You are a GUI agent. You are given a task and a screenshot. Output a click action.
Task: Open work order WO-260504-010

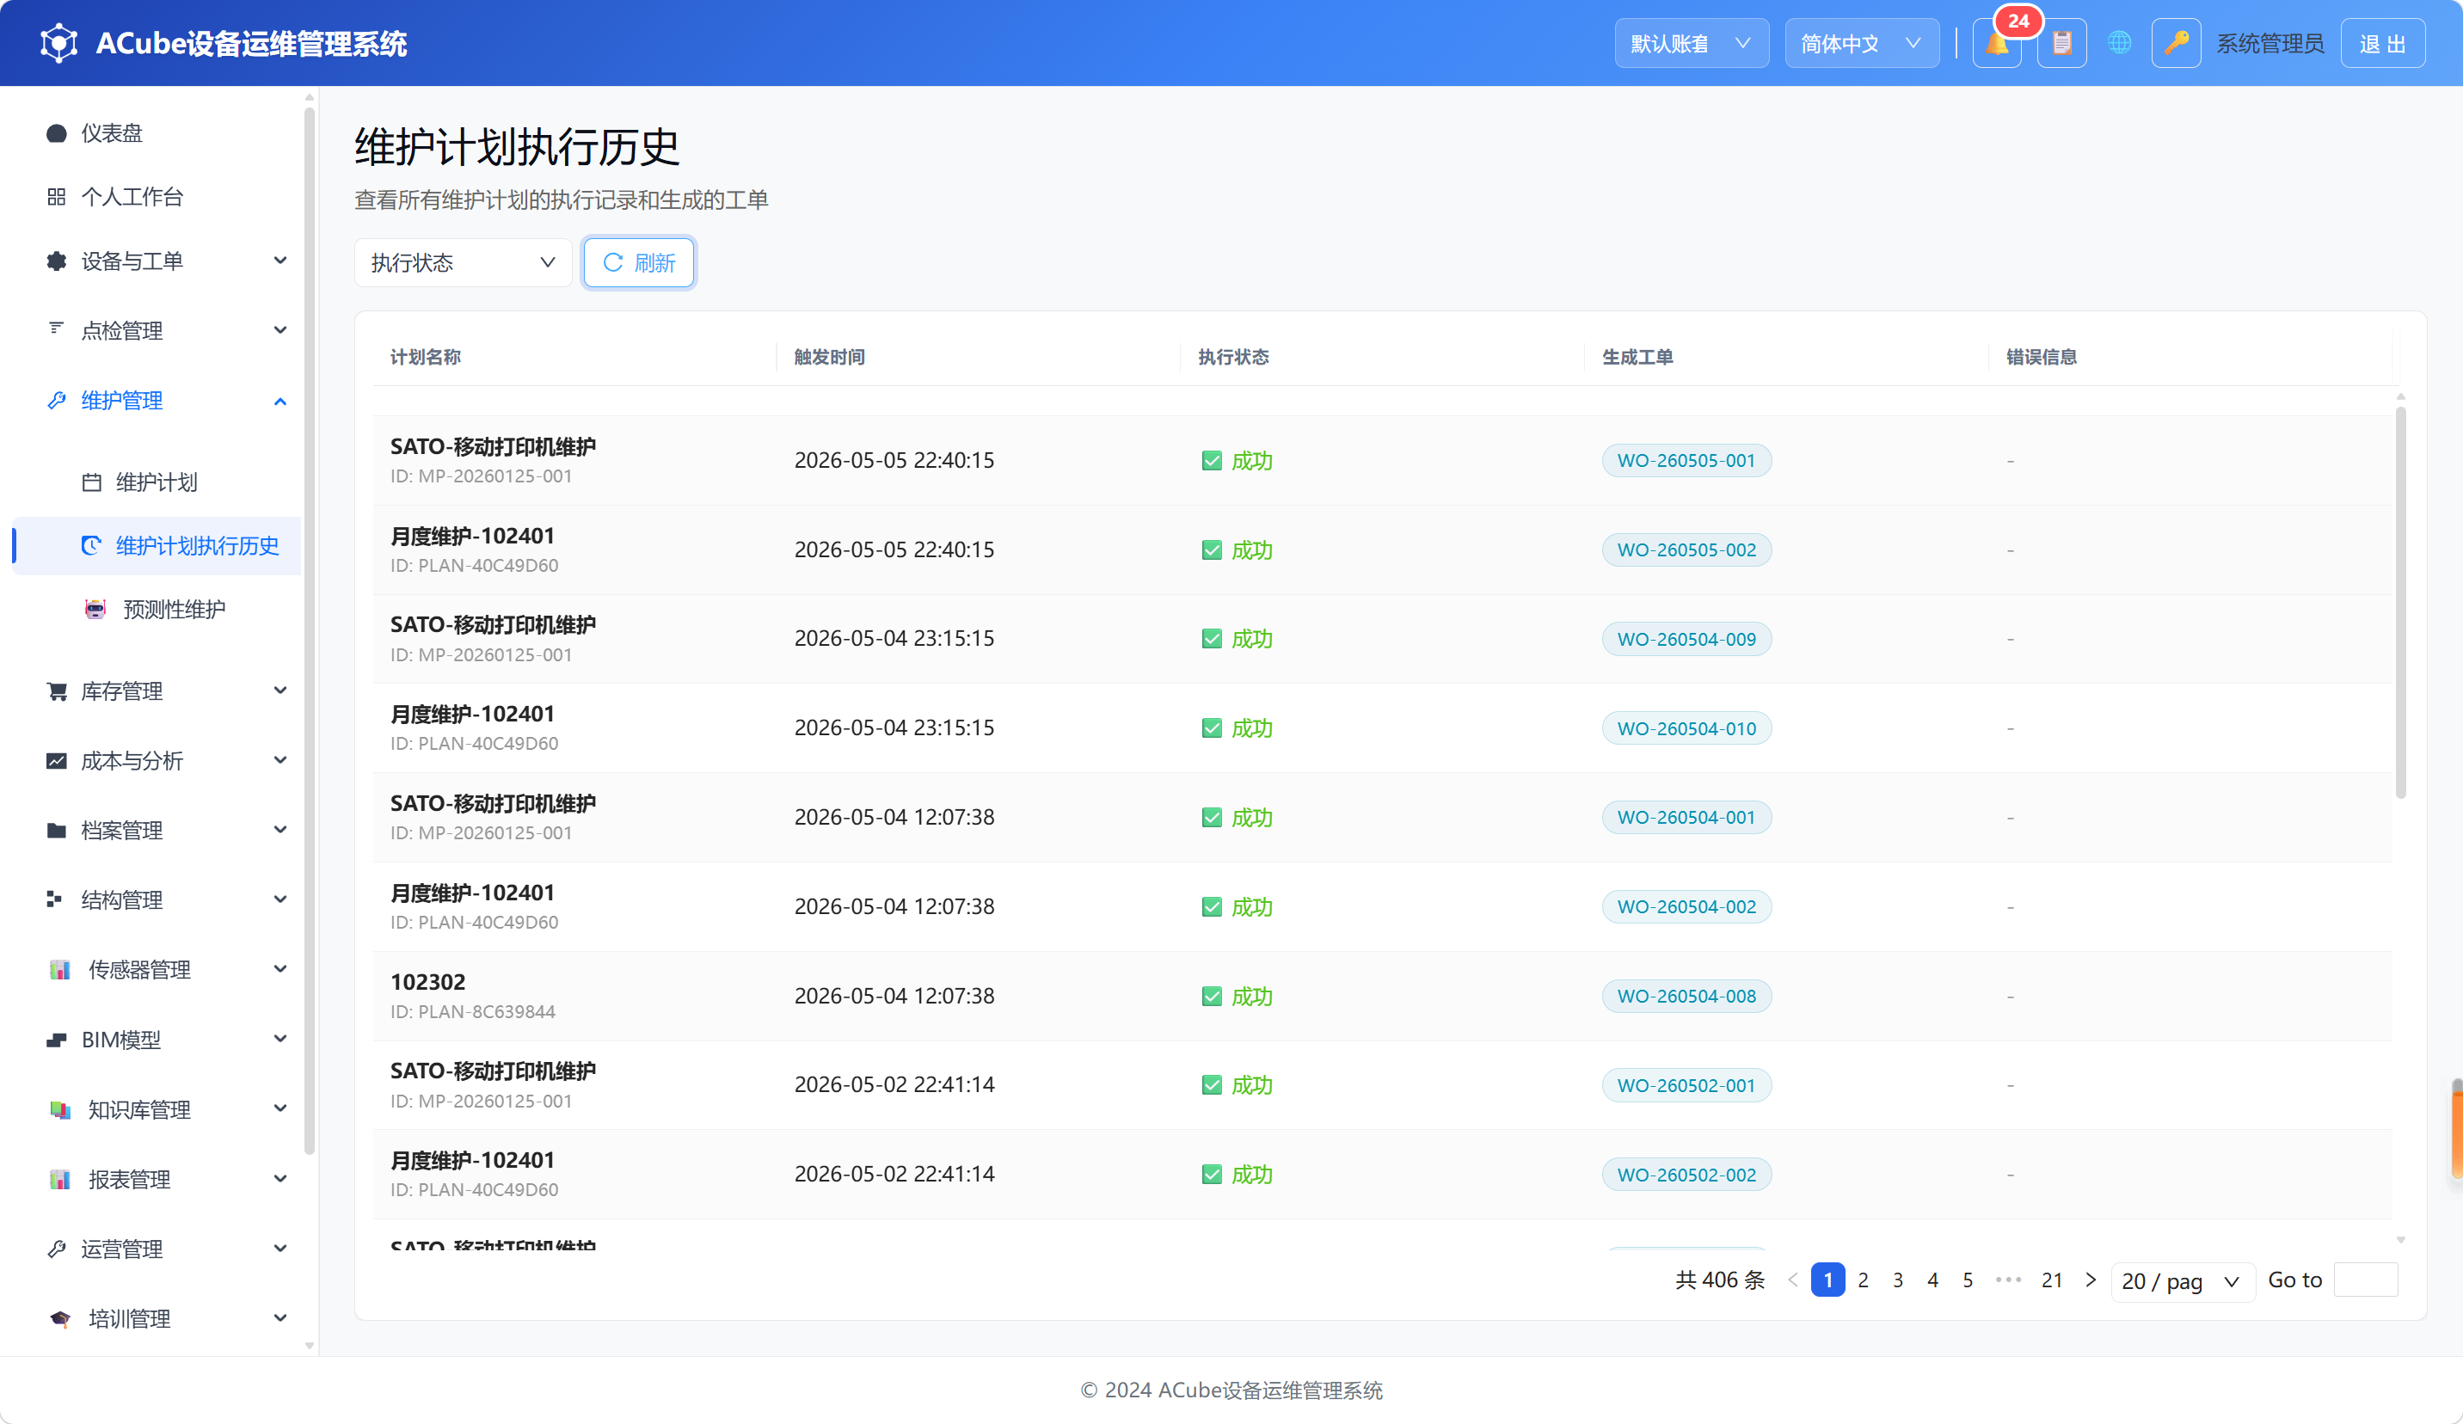[x=1686, y=728]
